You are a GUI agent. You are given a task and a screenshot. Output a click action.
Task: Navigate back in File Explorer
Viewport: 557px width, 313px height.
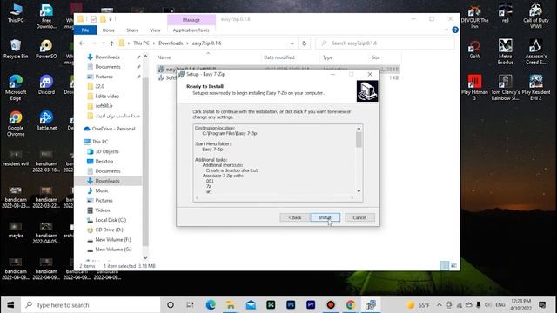[82, 43]
